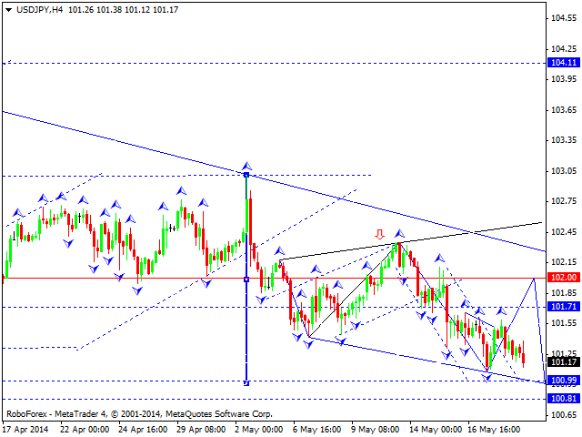
Task: Click middle square handle on vertical line
Action: coord(246,279)
